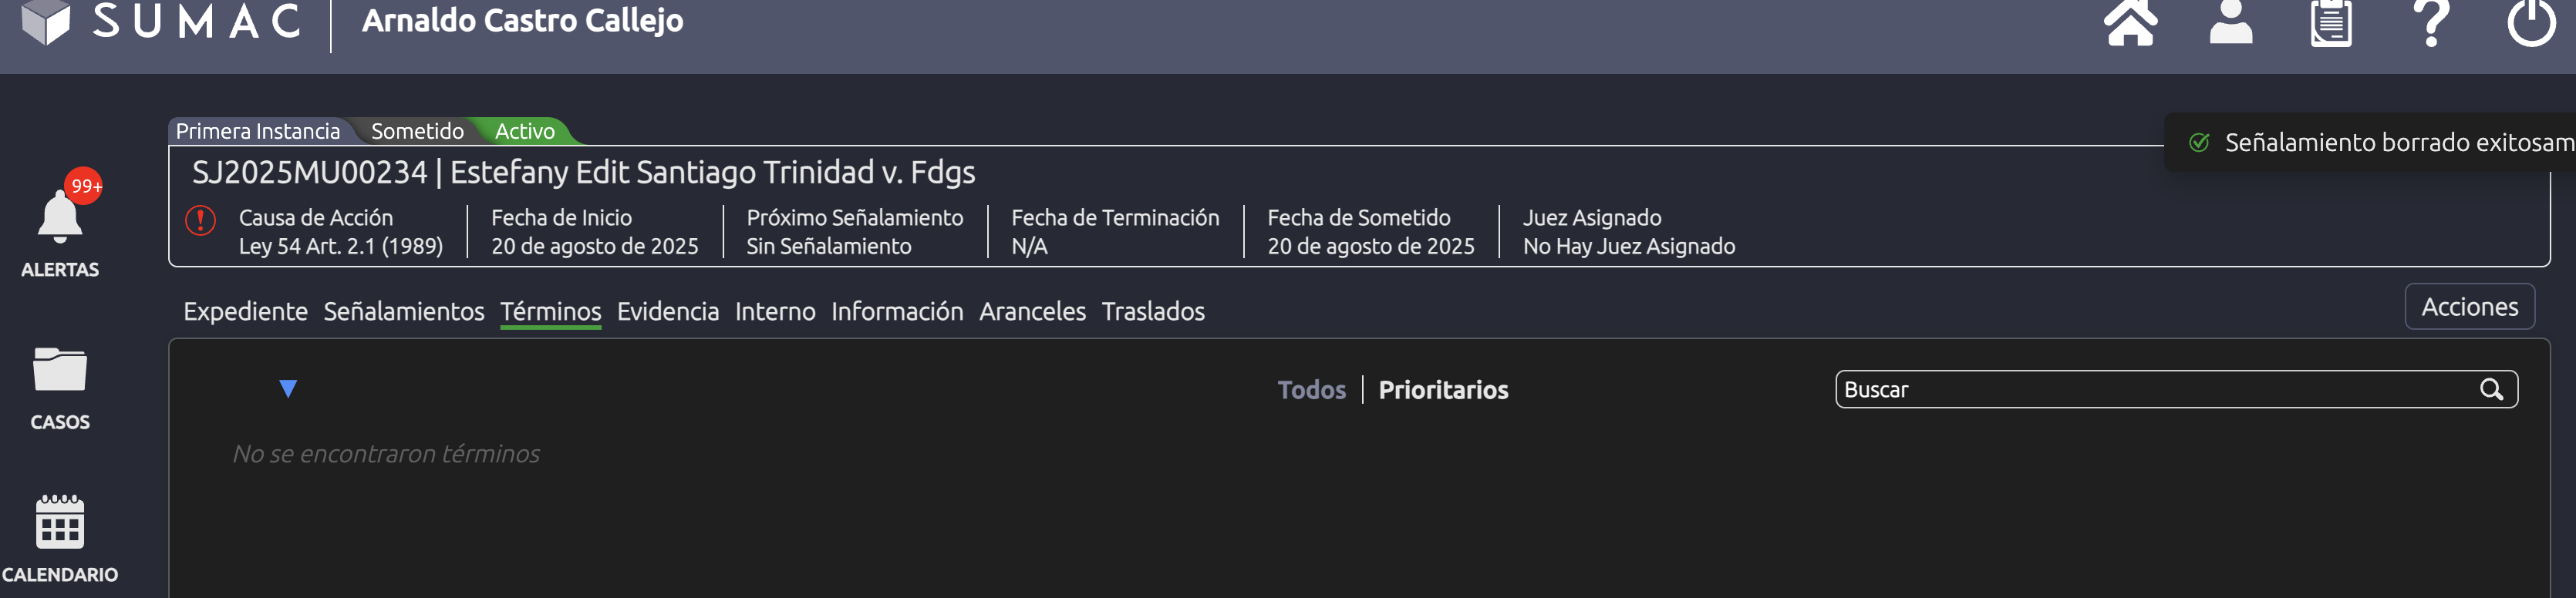Image resolution: width=2576 pixels, height=598 pixels.
Task: Expand the blue filter triangle
Action: coord(288,389)
